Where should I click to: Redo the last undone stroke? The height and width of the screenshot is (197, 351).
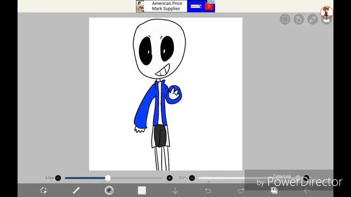pos(241,190)
